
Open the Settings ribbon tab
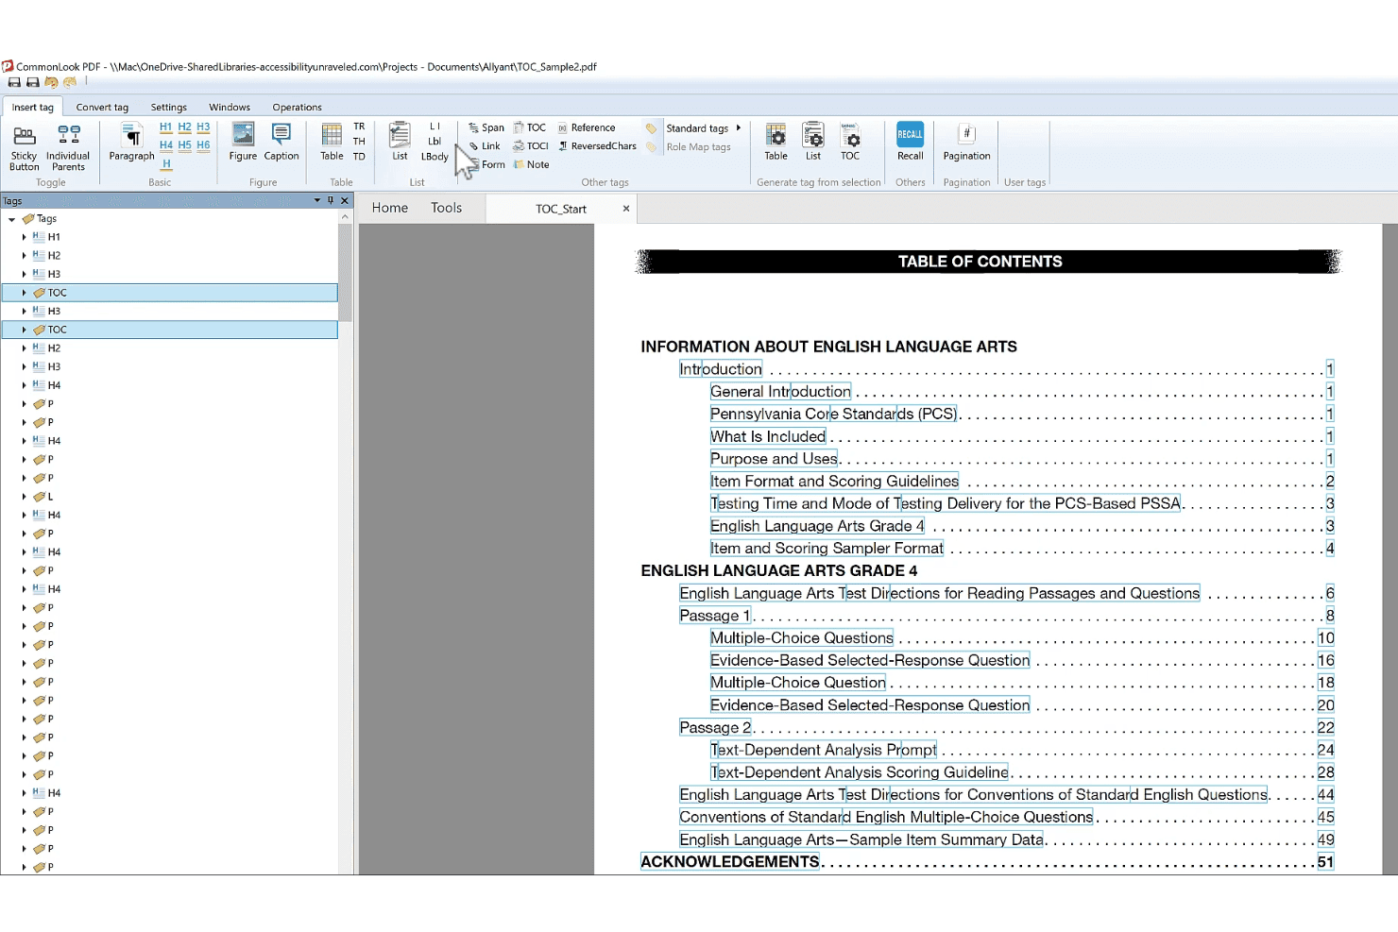coord(168,108)
